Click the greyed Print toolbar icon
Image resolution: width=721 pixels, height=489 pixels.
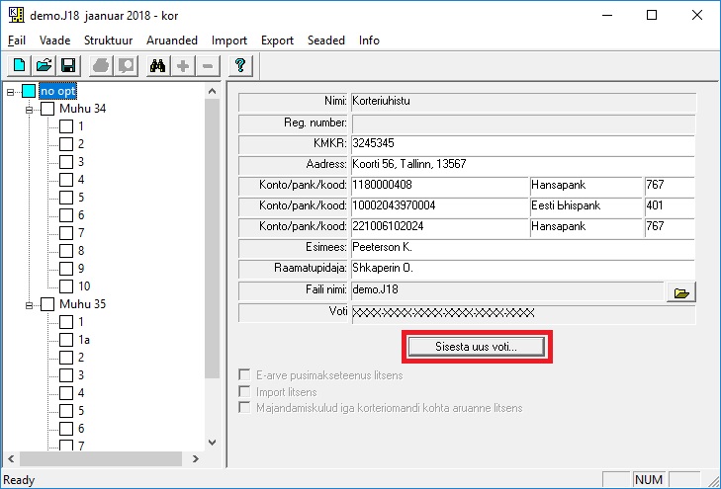click(101, 66)
